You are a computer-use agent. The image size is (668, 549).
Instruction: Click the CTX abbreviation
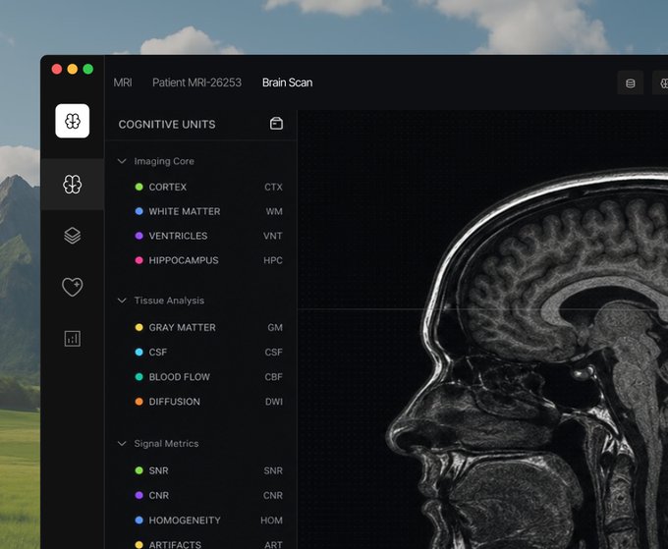pyautogui.click(x=273, y=187)
